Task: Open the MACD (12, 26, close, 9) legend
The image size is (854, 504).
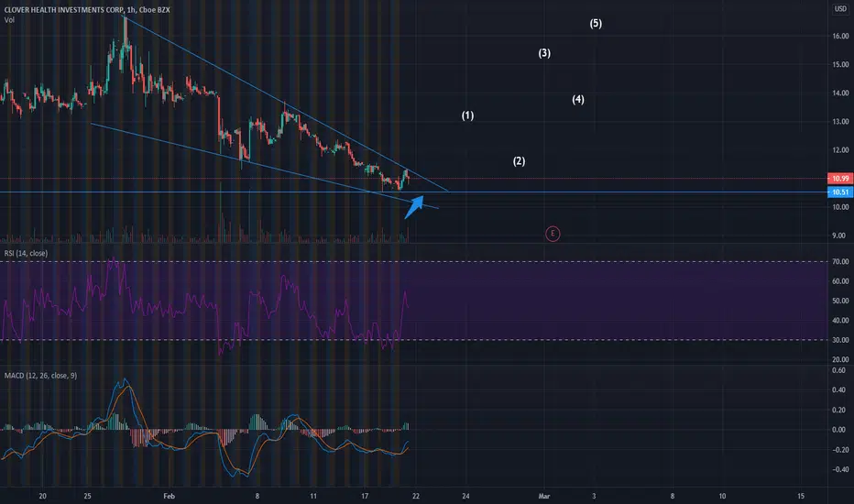Action: click(41, 376)
